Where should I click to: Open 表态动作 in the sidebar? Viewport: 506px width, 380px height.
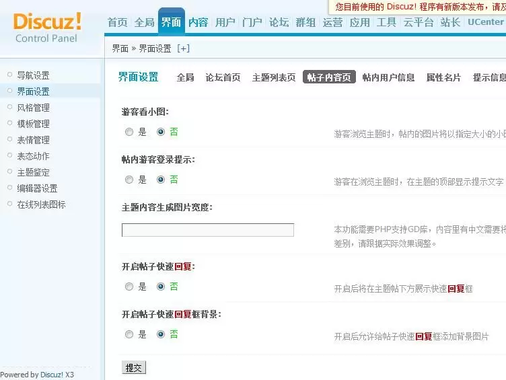pos(33,156)
